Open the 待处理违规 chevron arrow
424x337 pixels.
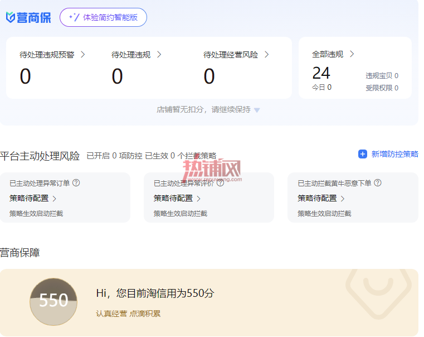[x=159, y=55]
